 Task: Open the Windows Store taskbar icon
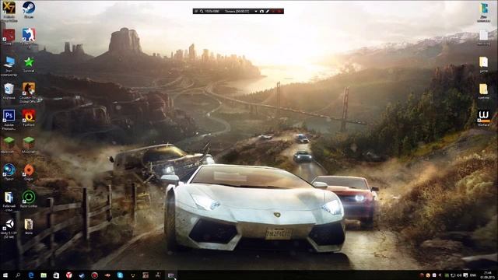coord(56,275)
